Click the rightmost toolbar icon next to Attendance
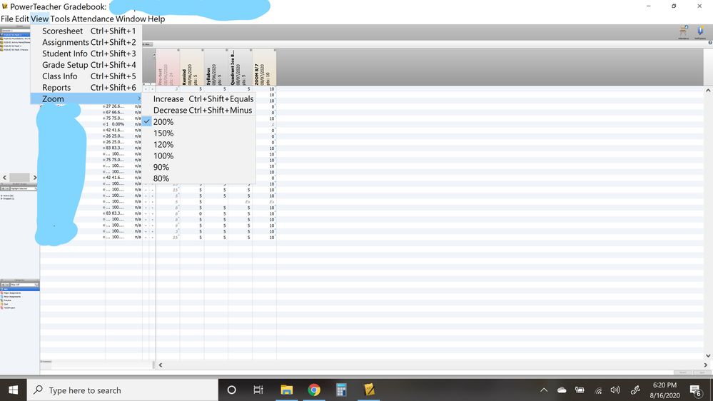The width and height of the screenshot is (713, 401). (x=700, y=31)
